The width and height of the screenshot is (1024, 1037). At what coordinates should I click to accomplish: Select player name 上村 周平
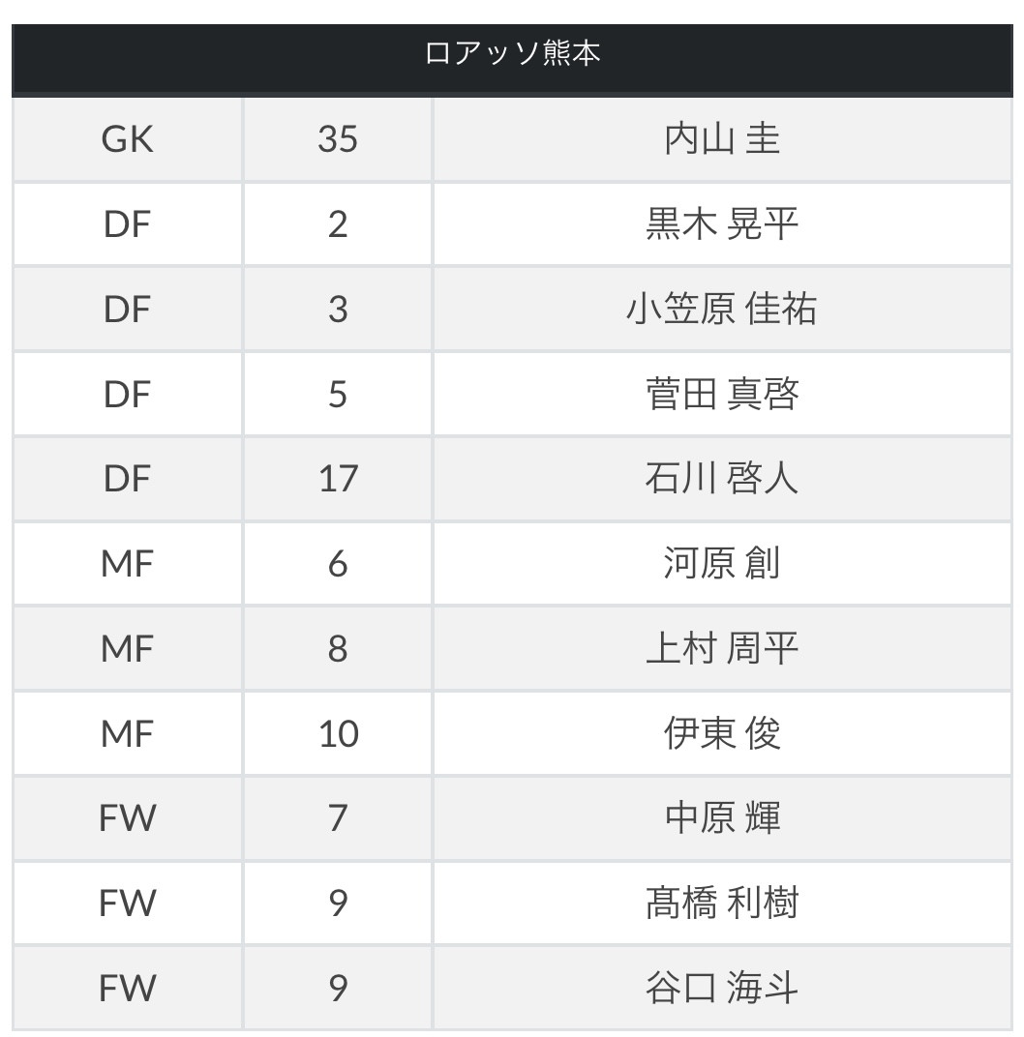722,648
